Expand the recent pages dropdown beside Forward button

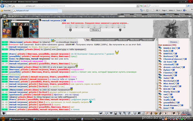(x=10, y=6)
